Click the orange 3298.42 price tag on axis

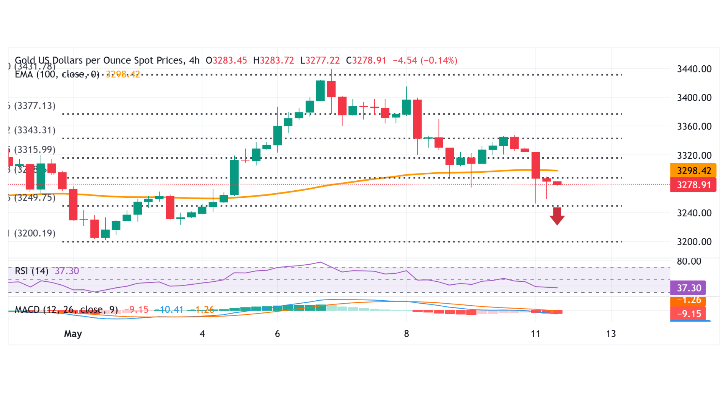click(x=693, y=171)
